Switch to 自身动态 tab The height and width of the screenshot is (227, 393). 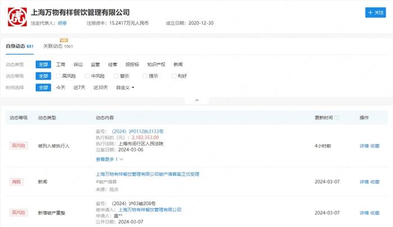click(20, 47)
